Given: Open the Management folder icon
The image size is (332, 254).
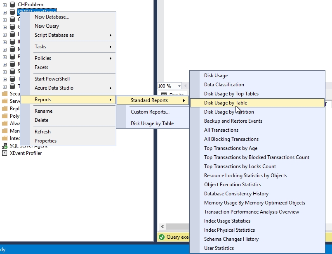Looking at the screenshot, I should point(5,131).
